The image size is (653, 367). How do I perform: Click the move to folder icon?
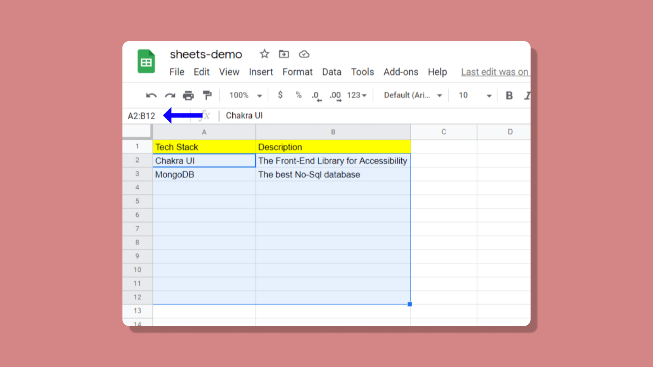[x=284, y=54]
